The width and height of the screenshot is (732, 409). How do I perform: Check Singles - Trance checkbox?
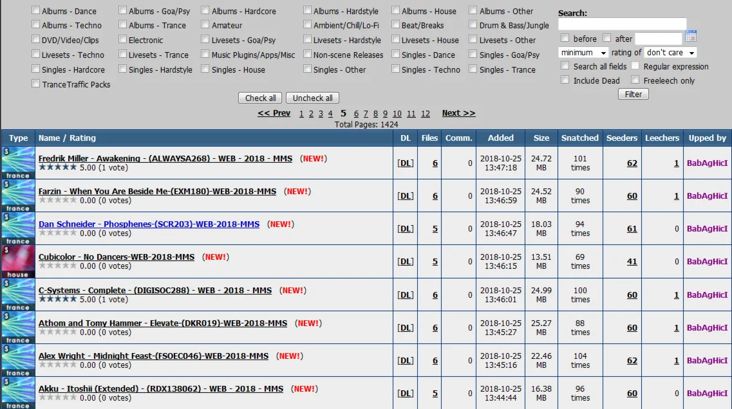point(473,69)
